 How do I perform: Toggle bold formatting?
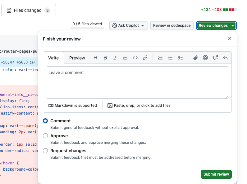pos(105,58)
